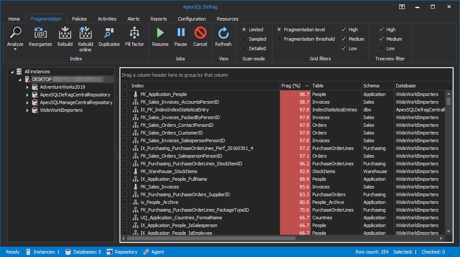Screen dimensions: 460x257
Task: Click the PK_Application_People index type icon
Action: (135, 94)
